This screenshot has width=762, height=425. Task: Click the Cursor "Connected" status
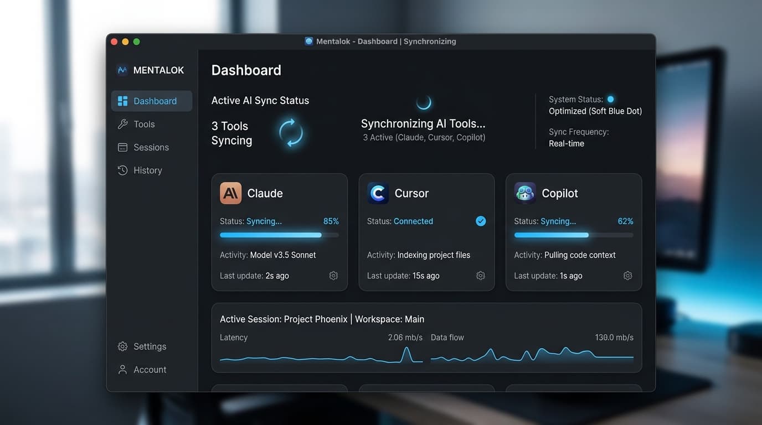pos(414,221)
